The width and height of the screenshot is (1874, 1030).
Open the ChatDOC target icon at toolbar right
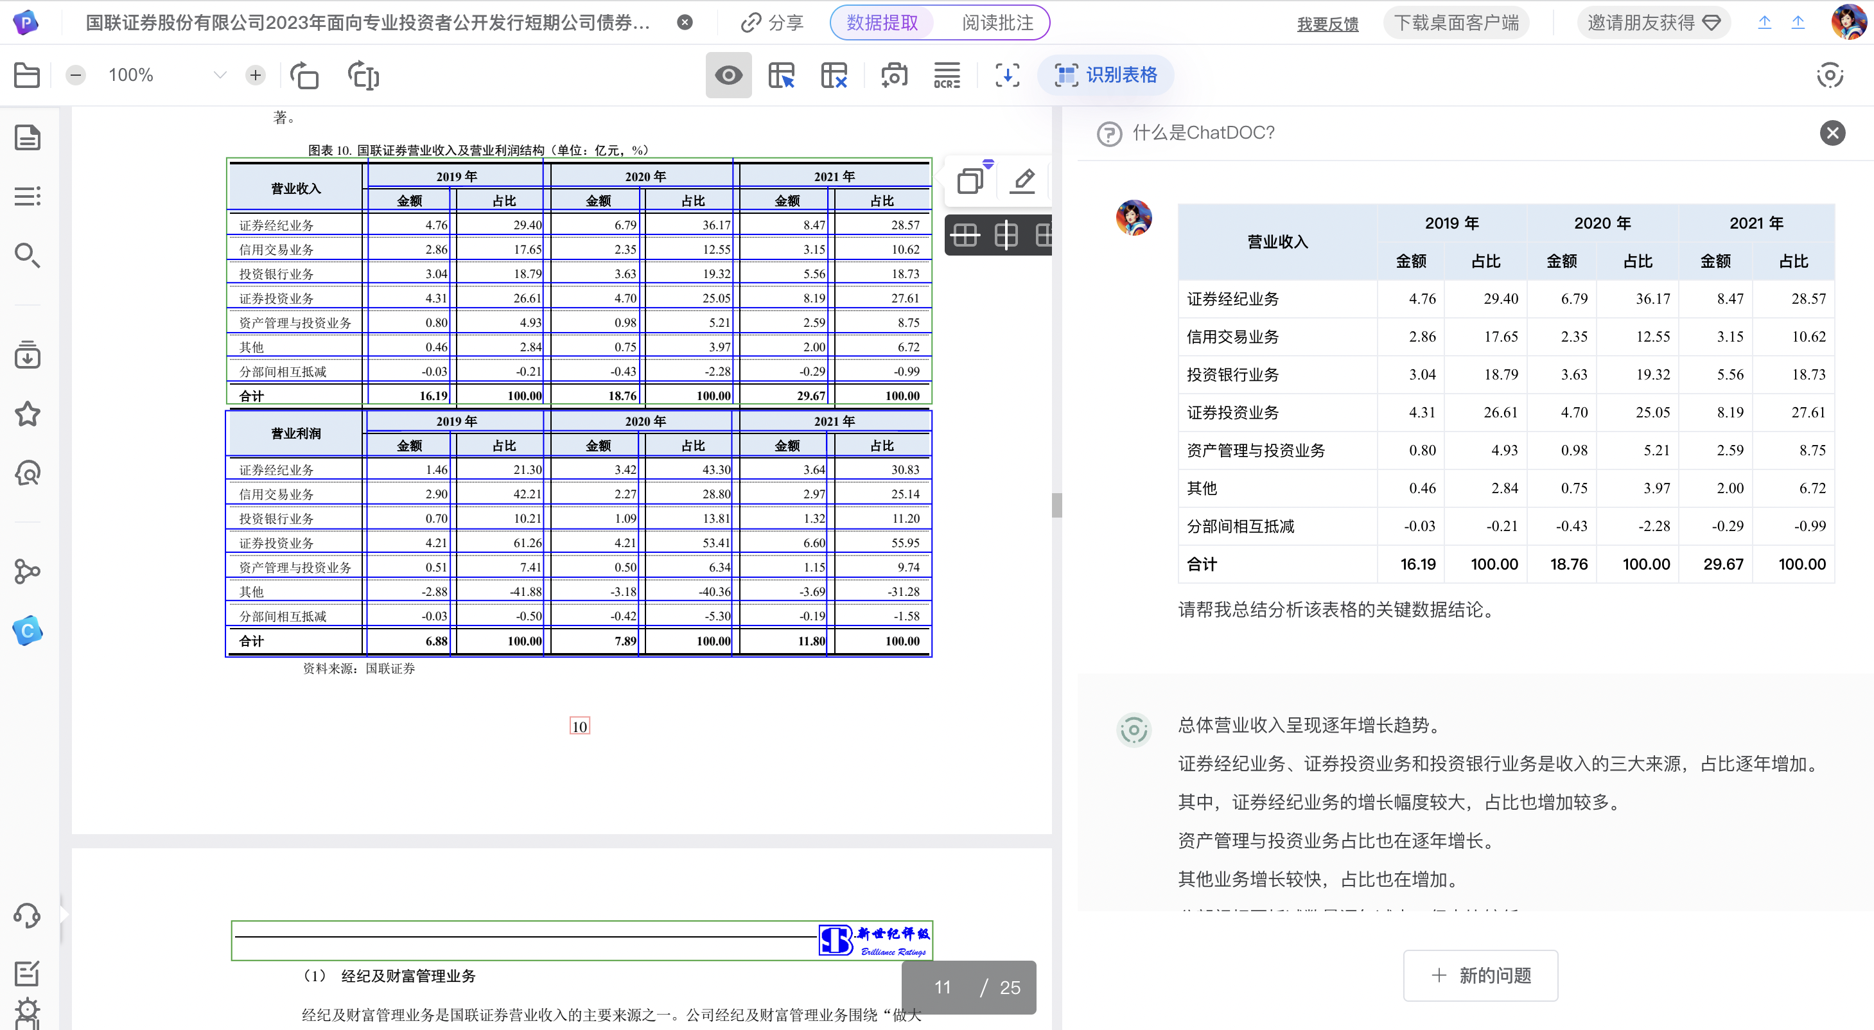[1830, 75]
